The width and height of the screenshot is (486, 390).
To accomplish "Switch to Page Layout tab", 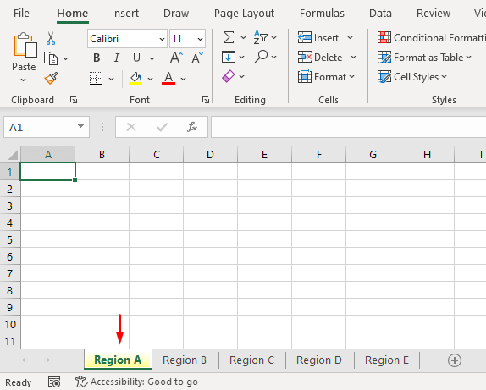I will point(244,14).
